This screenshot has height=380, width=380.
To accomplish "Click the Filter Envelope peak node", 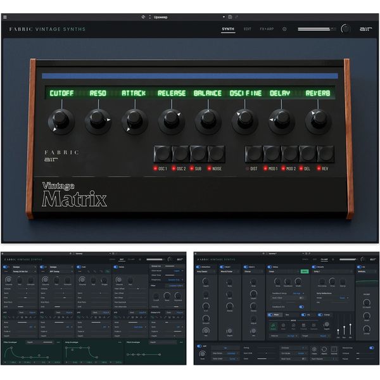I will [11, 348].
